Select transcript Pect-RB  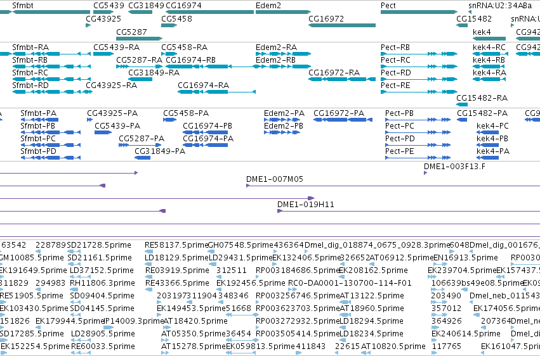419,54
